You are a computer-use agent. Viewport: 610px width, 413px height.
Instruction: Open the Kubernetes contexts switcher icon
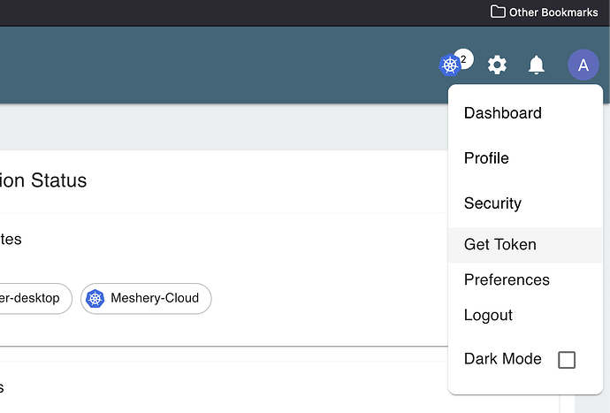450,65
